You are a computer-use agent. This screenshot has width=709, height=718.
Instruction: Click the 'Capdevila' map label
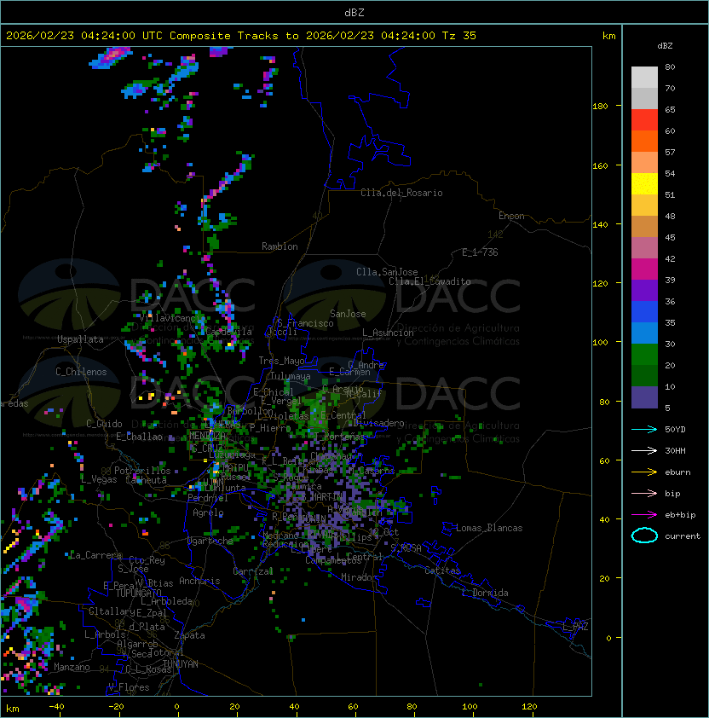click(x=228, y=332)
